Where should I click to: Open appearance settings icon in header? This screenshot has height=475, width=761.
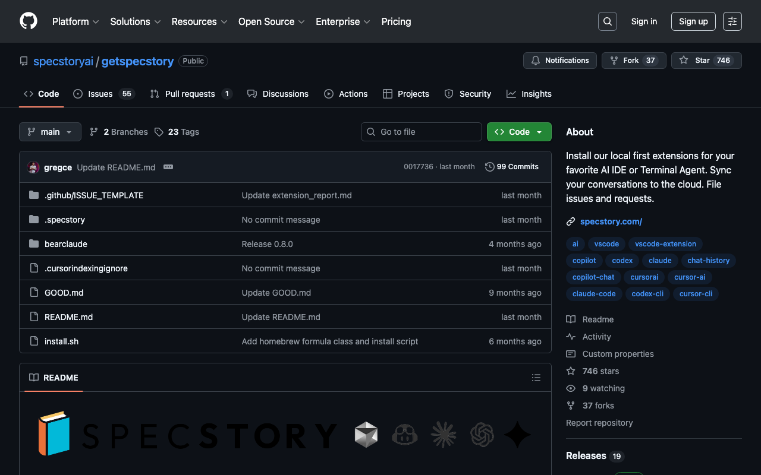coord(732,21)
